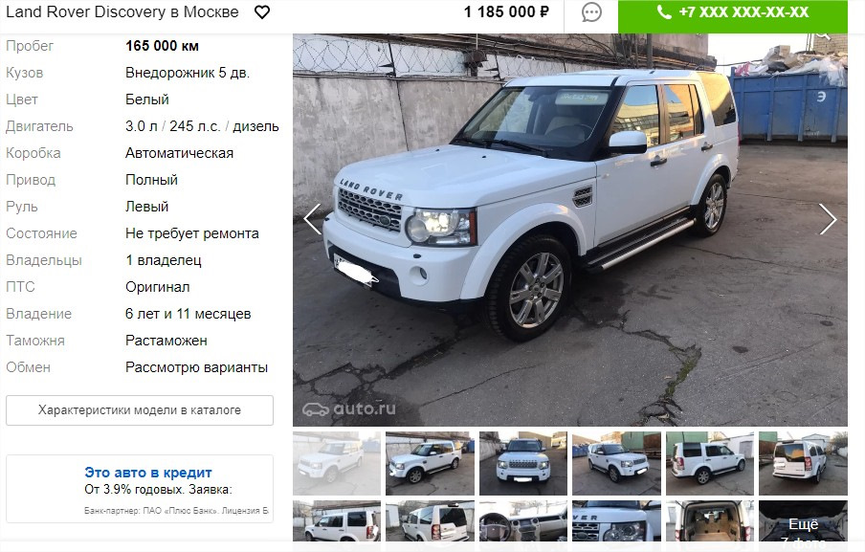The height and width of the screenshot is (552, 865).
Task: Select the front-view car thumbnail
Action: (523, 463)
